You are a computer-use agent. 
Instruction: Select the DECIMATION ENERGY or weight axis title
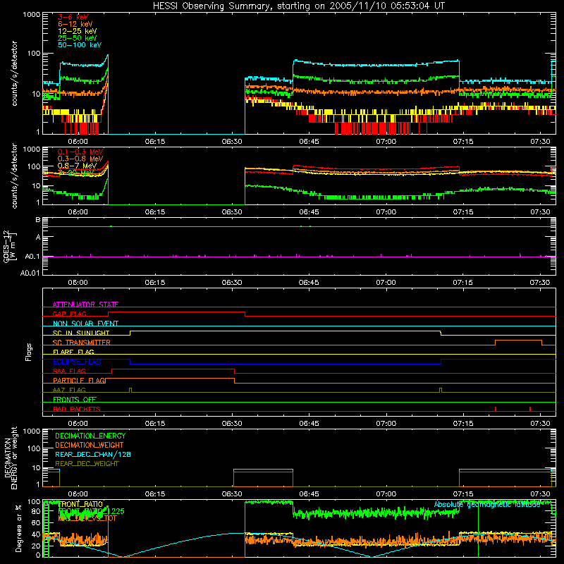pos(11,458)
